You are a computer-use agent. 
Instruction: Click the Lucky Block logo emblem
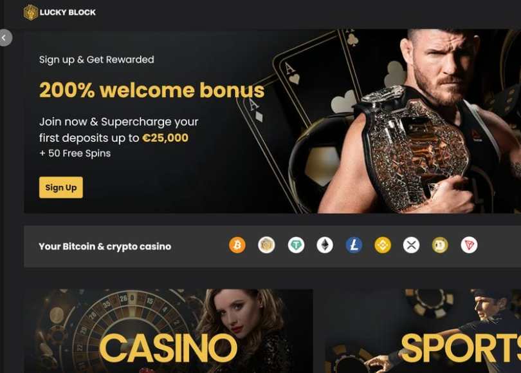point(31,12)
